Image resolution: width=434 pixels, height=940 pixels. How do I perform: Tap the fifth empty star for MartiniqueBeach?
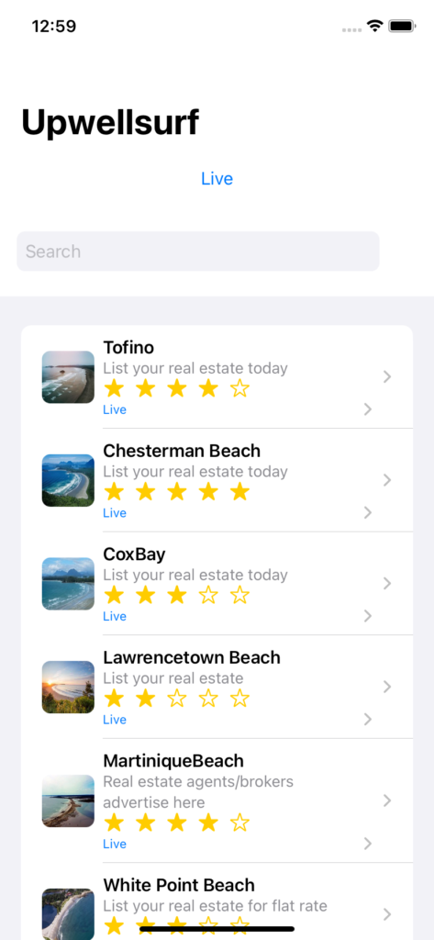coord(239,822)
